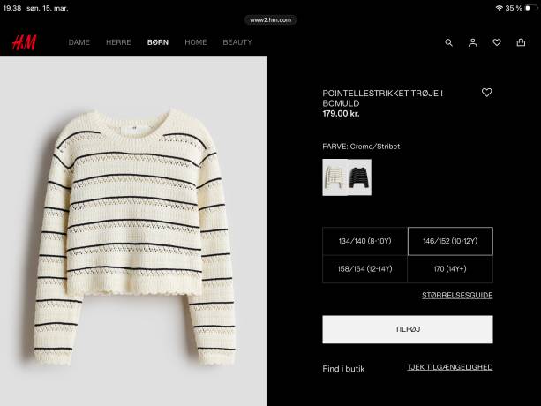Select size 170 (14Y+)
Image resolution: width=541 pixels, height=406 pixels.
pyautogui.click(x=450, y=269)
